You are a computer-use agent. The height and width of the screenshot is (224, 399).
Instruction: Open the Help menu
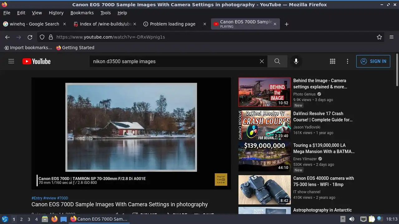coord(122,13)
